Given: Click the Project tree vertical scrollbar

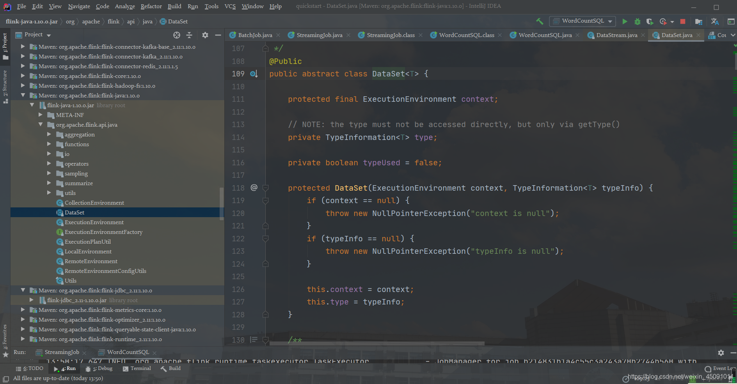Looking at the screenshot, I should (x=222, y=204).
